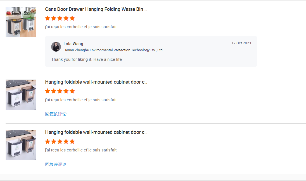Click first star in the middle review's rating

48,91
